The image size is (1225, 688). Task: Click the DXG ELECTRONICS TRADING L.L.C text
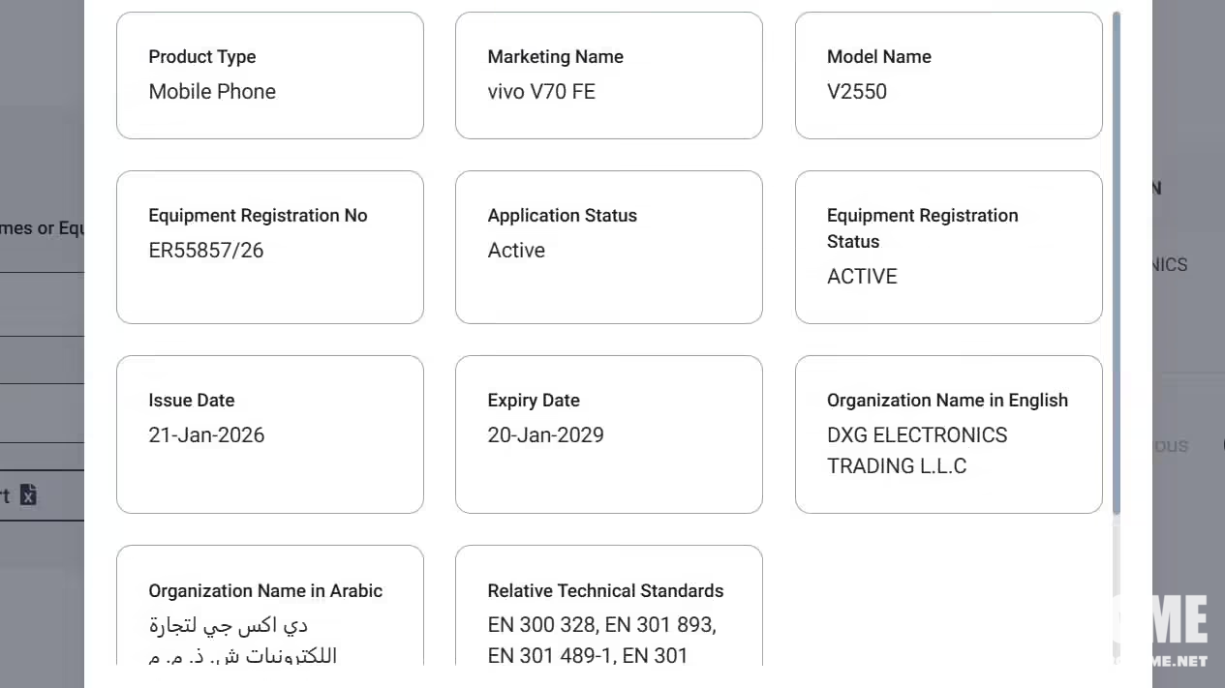point(916,451)
